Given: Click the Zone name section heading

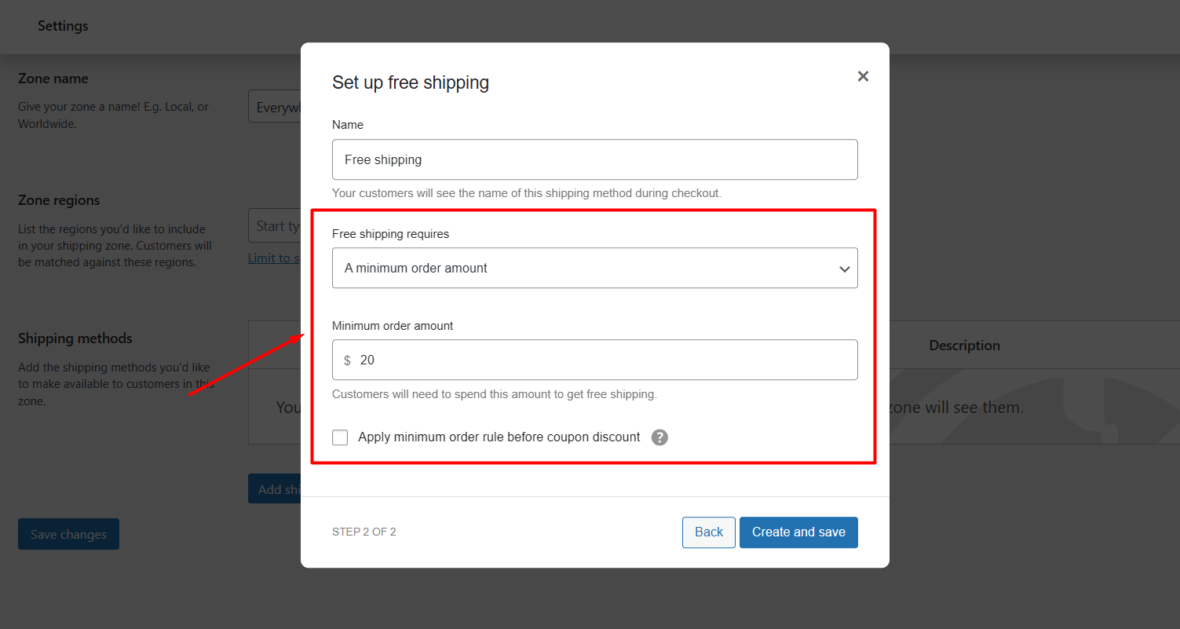Looking at the screenshot, I should 53,79.
